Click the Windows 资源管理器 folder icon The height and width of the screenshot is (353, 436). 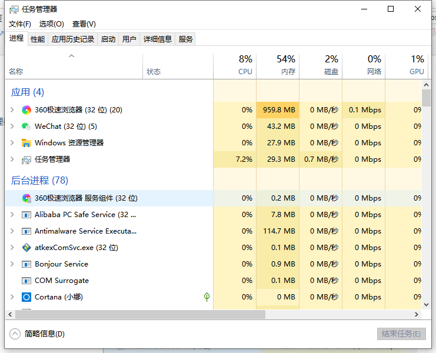click(x=26, y=143)
